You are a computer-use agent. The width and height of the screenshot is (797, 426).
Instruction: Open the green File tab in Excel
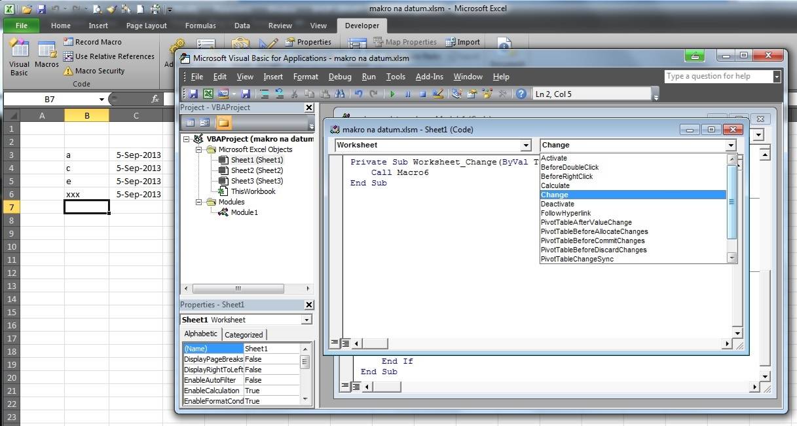[21, 26]
